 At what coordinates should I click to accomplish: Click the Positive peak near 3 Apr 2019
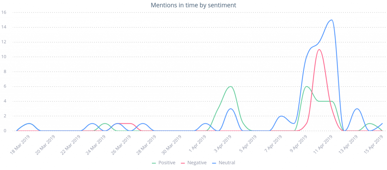(230, 86)
